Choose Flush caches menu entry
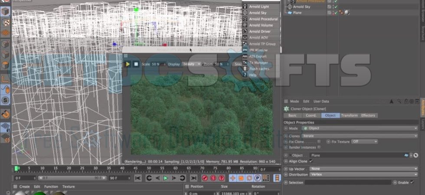Screen dimensions: 425x195 pos(259,69)
